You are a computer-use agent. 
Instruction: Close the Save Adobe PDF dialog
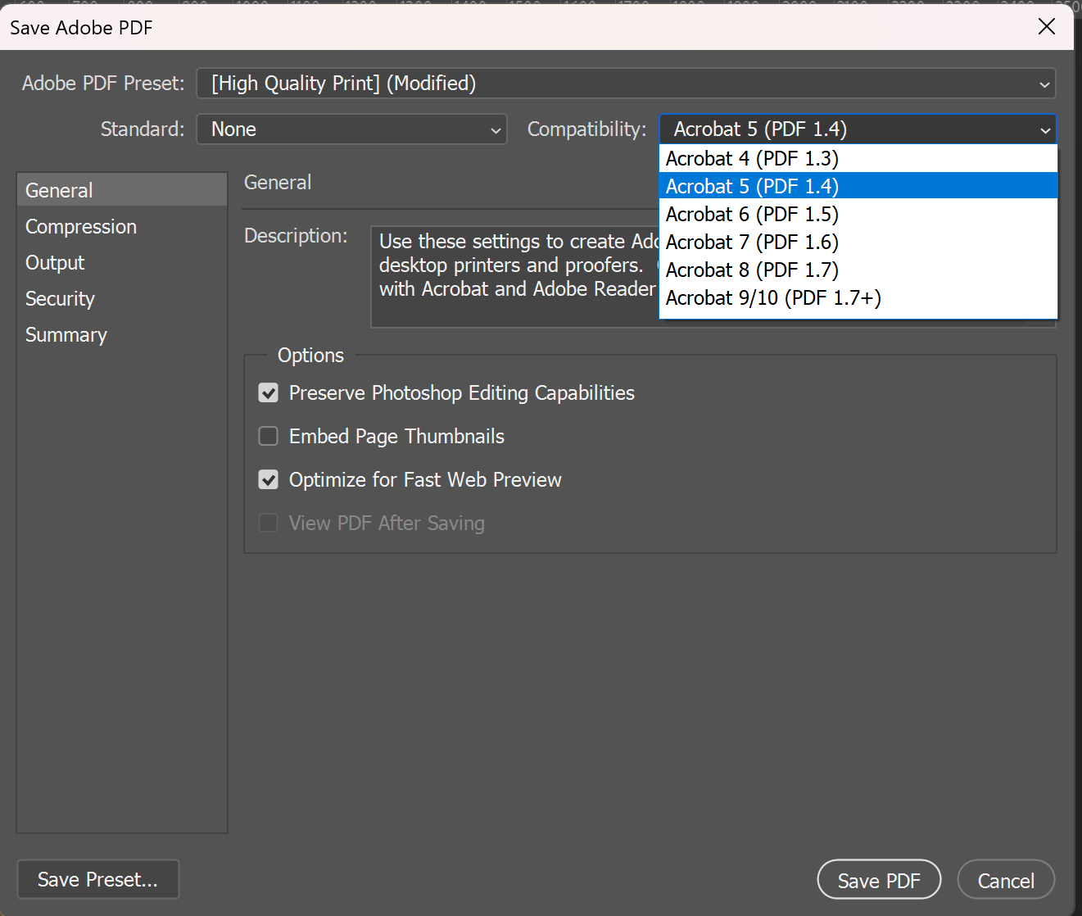click(x=1046, y=27)
